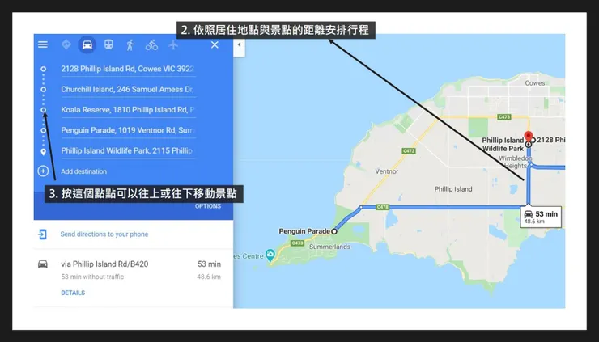599x342 pixels.
Task: Click the C478 road shield on map
Action: pyautogui.click(x=382, y=207)
